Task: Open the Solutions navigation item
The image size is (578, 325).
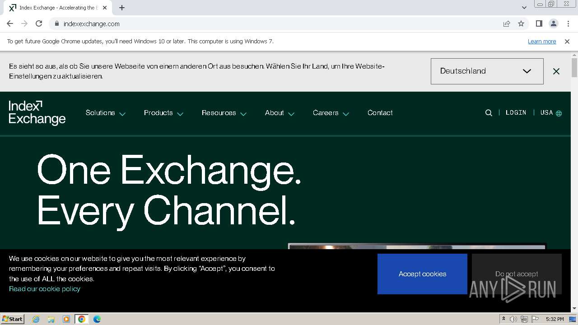Action: pyautogui.click(x=100, y=113)
